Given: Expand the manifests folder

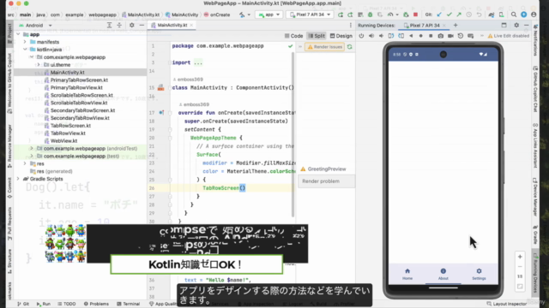Looking at the screenshot, I should coord(25,42).
